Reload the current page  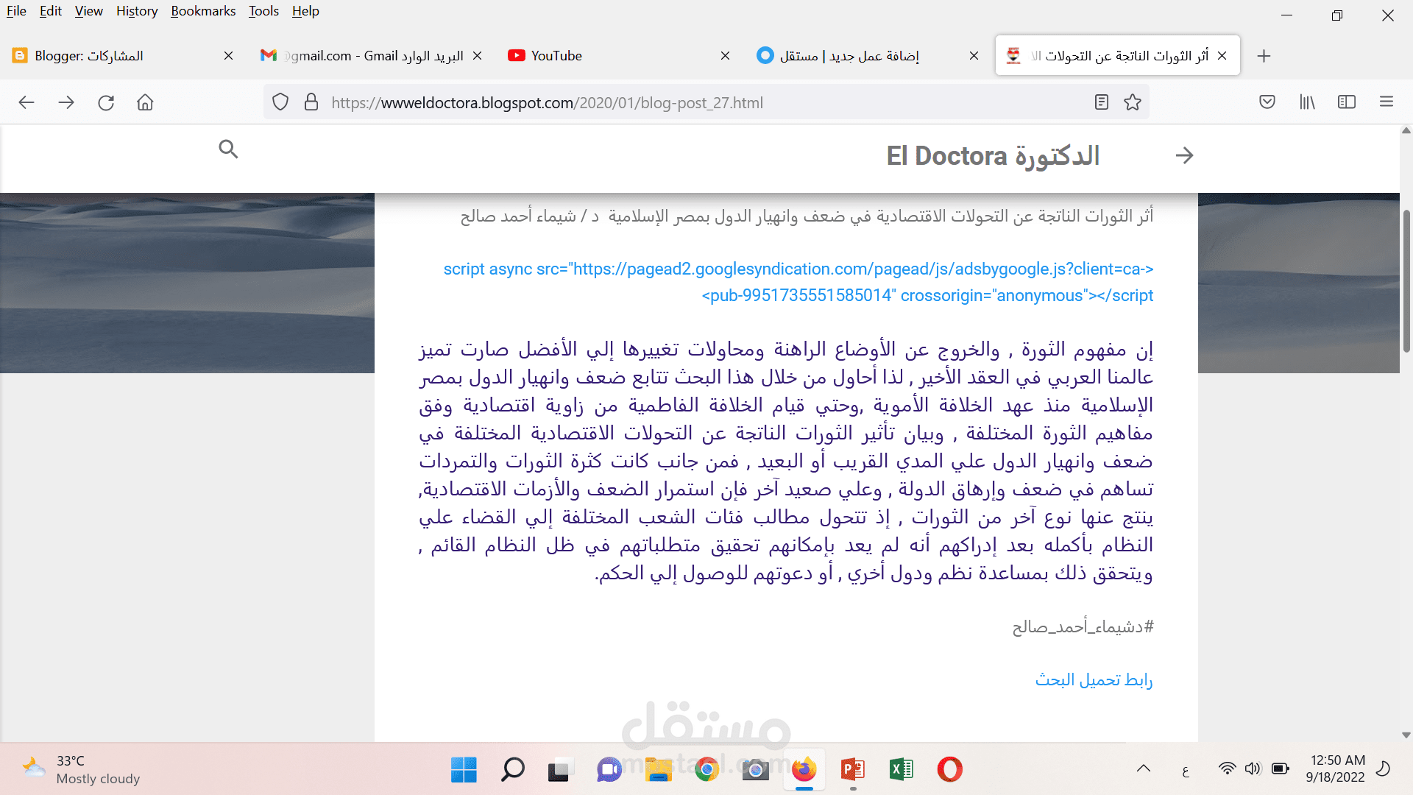tap(106, 102)
